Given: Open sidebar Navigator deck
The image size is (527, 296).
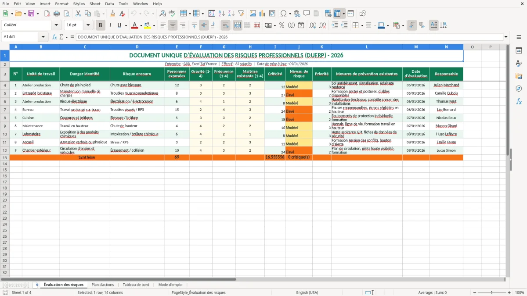Looking at the screenshot, I should click(519, 89).
